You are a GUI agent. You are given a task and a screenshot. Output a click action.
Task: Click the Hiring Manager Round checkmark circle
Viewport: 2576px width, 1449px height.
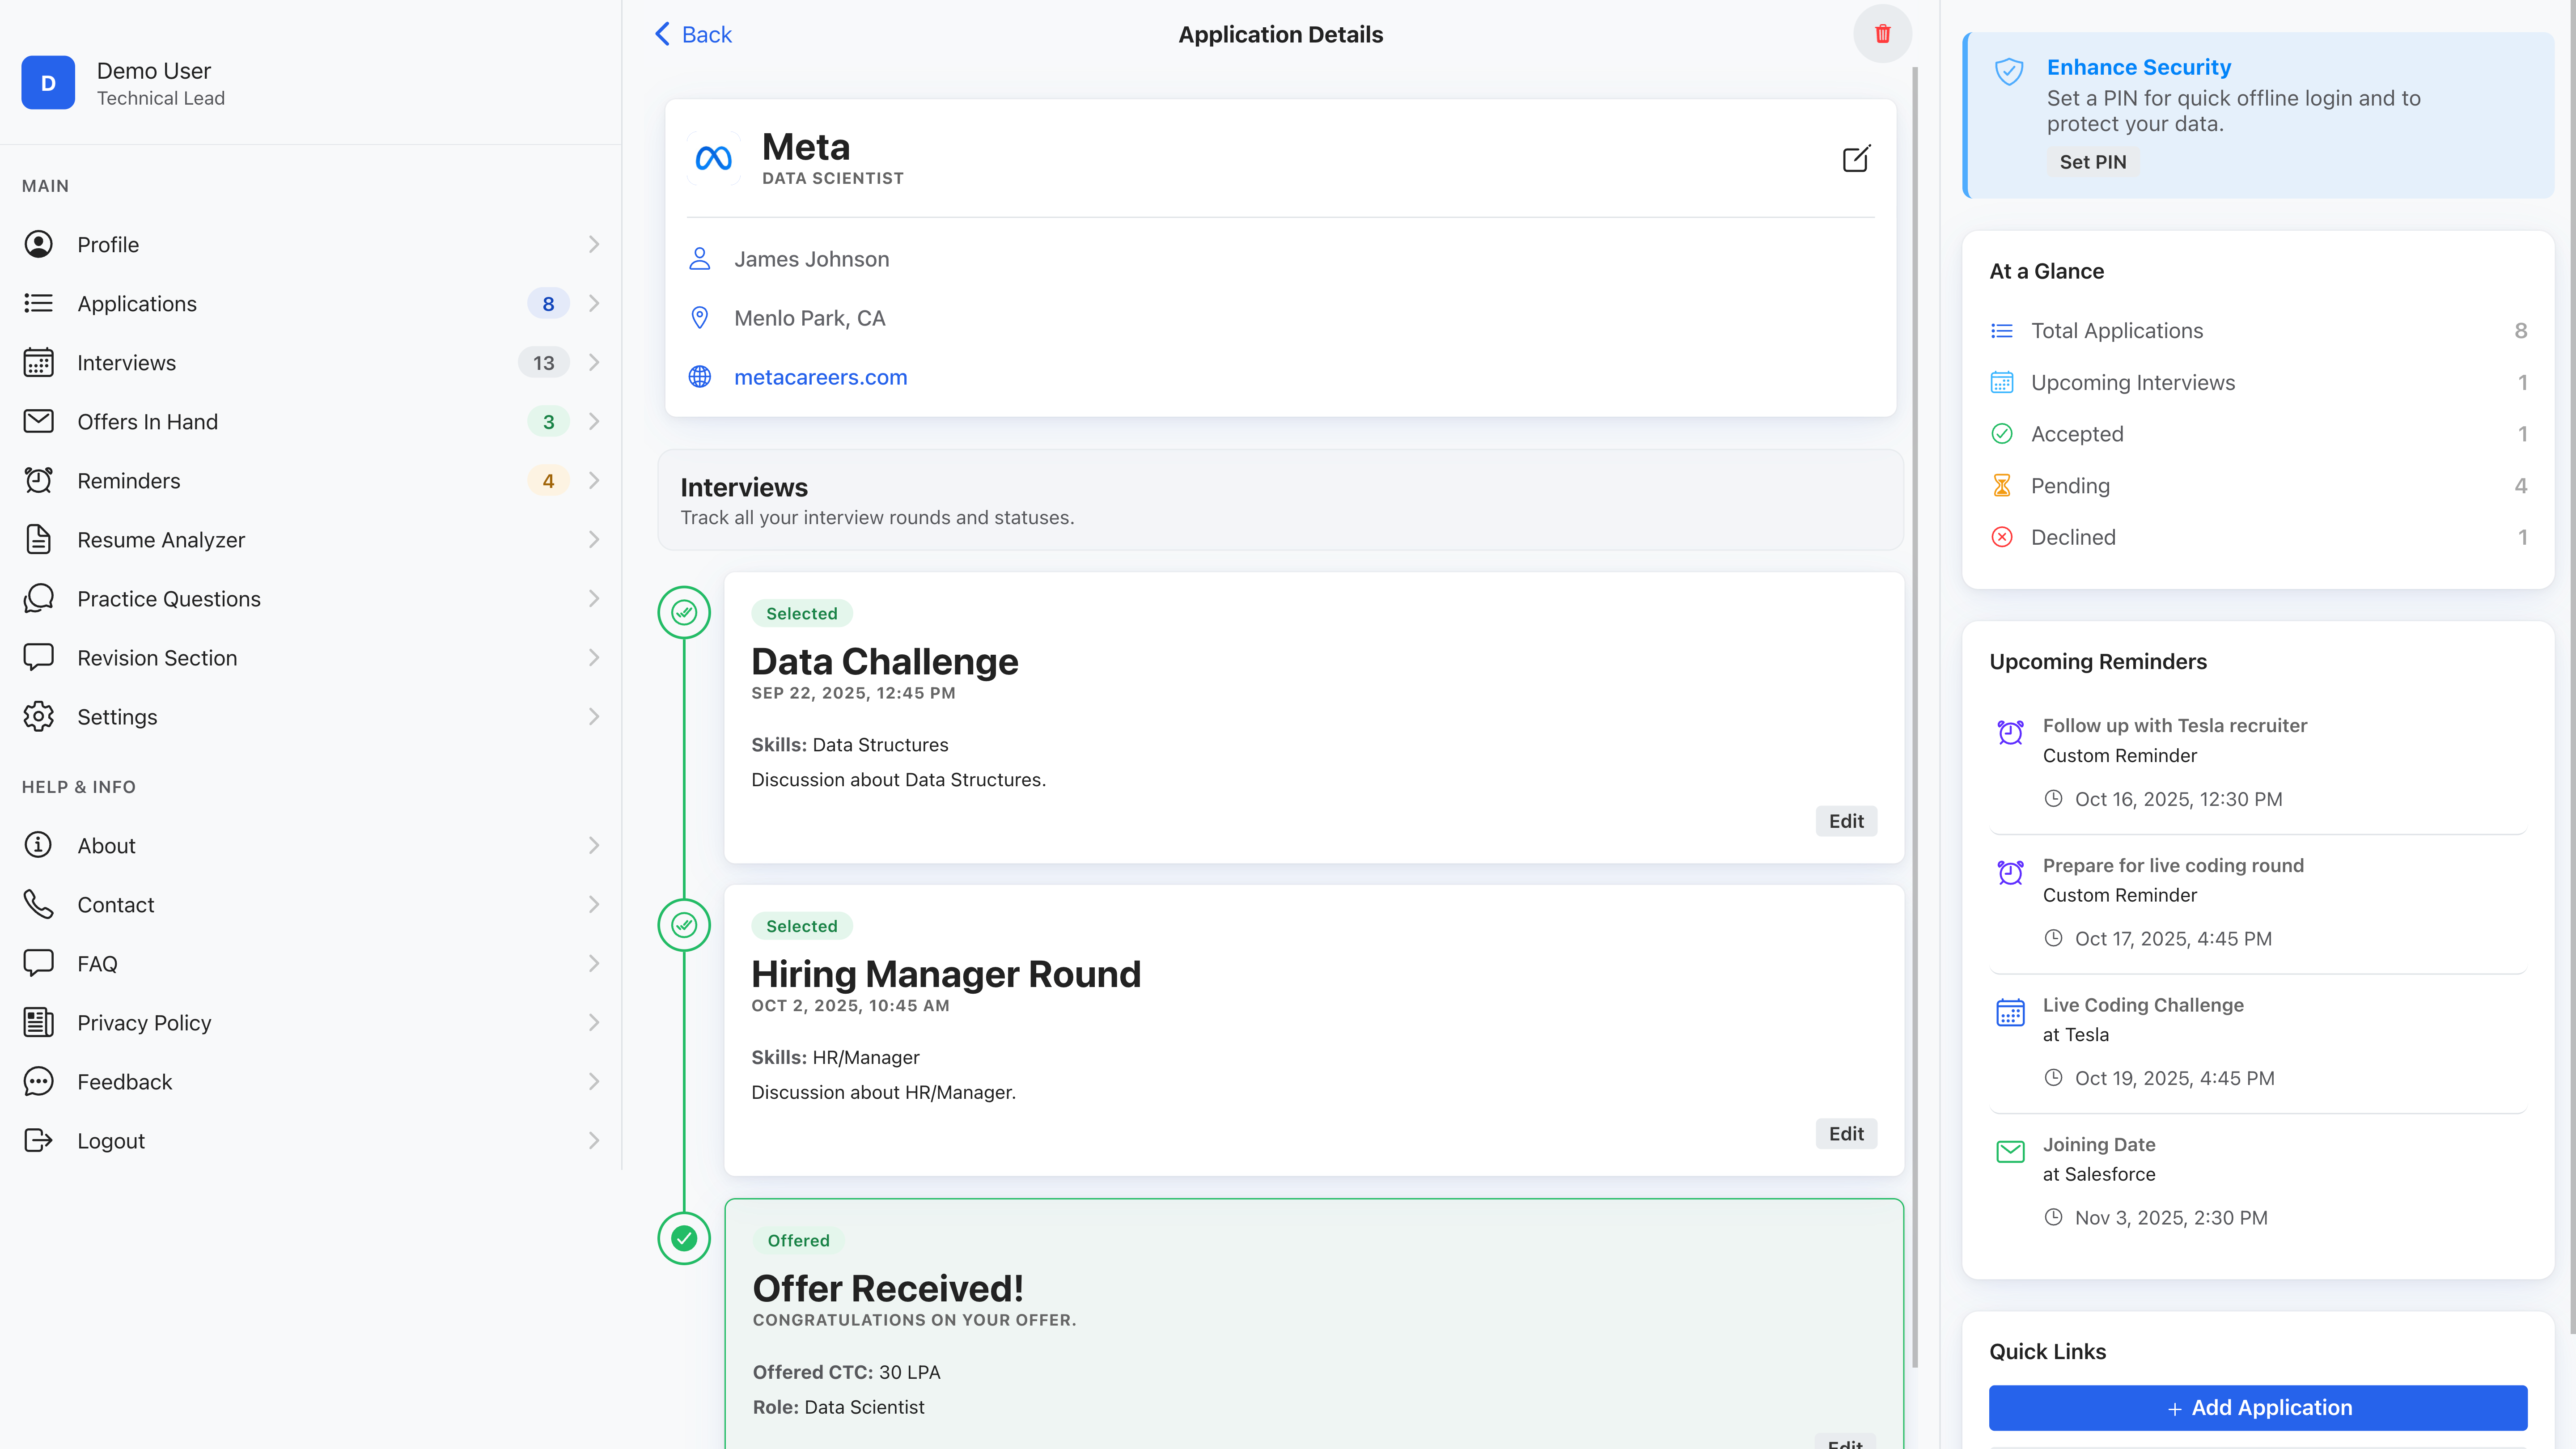pyautogui.click(x=684, y=925)
